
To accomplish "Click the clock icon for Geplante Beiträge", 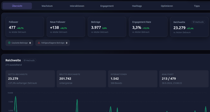I will pos(9,43).
